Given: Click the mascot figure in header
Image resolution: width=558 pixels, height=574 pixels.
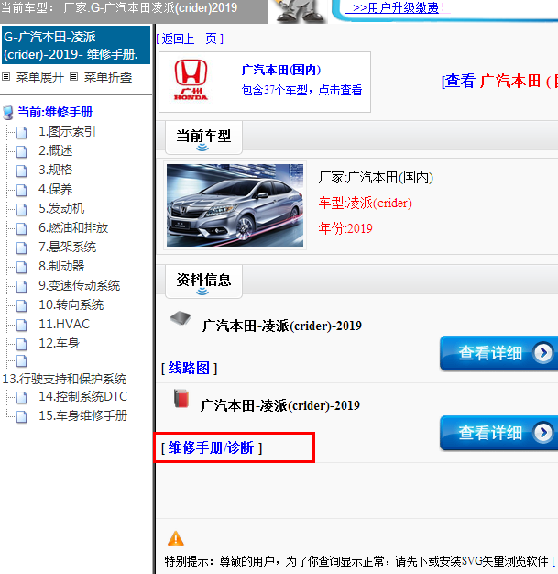Looking at the screenshot, I should pyautogui.click(x=300, y=11).
